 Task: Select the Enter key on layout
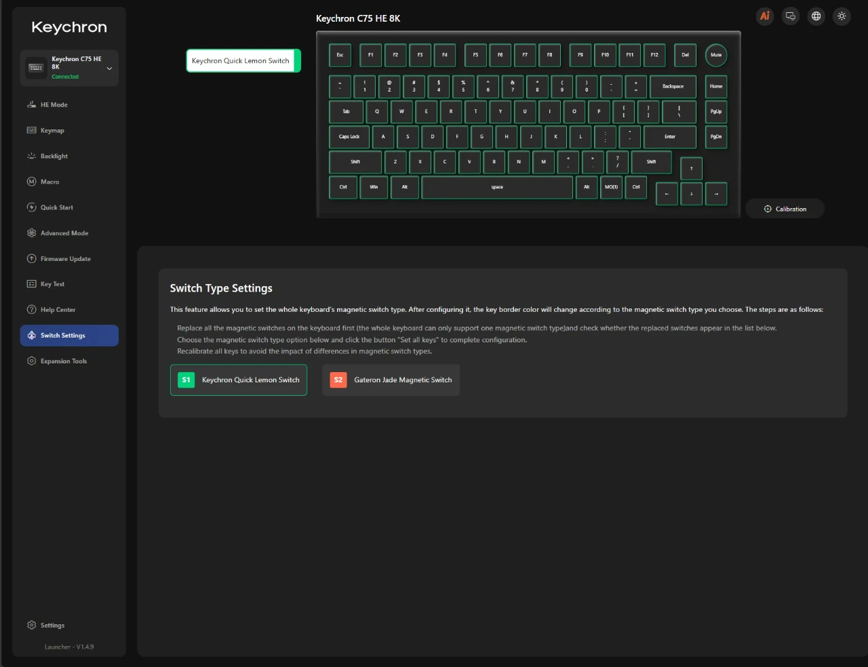pos(670,137)
